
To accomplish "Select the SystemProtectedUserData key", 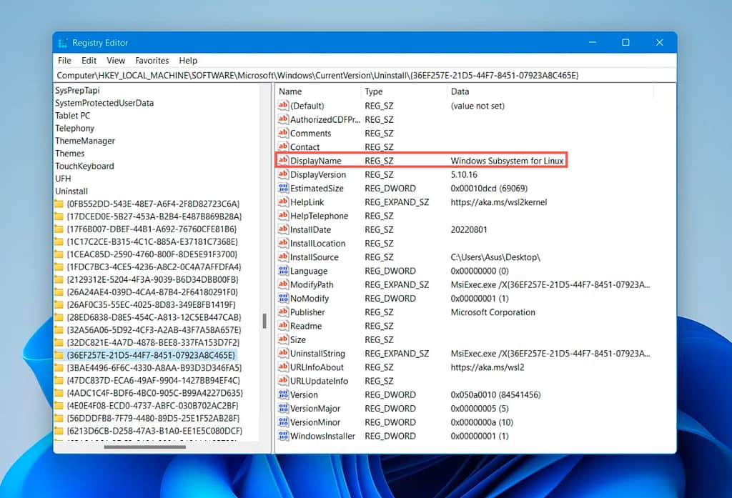I will pyautogui.click(x=104, y=103).
